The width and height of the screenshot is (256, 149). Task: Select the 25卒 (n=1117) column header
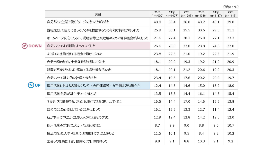[x=231, y=14]
